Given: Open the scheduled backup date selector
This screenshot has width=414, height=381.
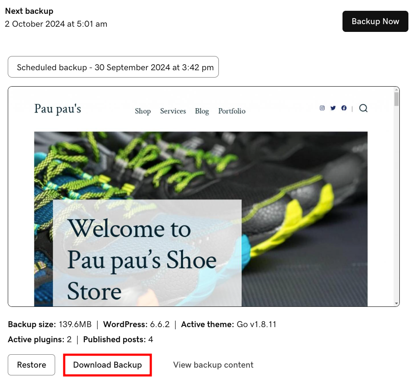Looking at the screenshot, I should click(x=113, y=67).
